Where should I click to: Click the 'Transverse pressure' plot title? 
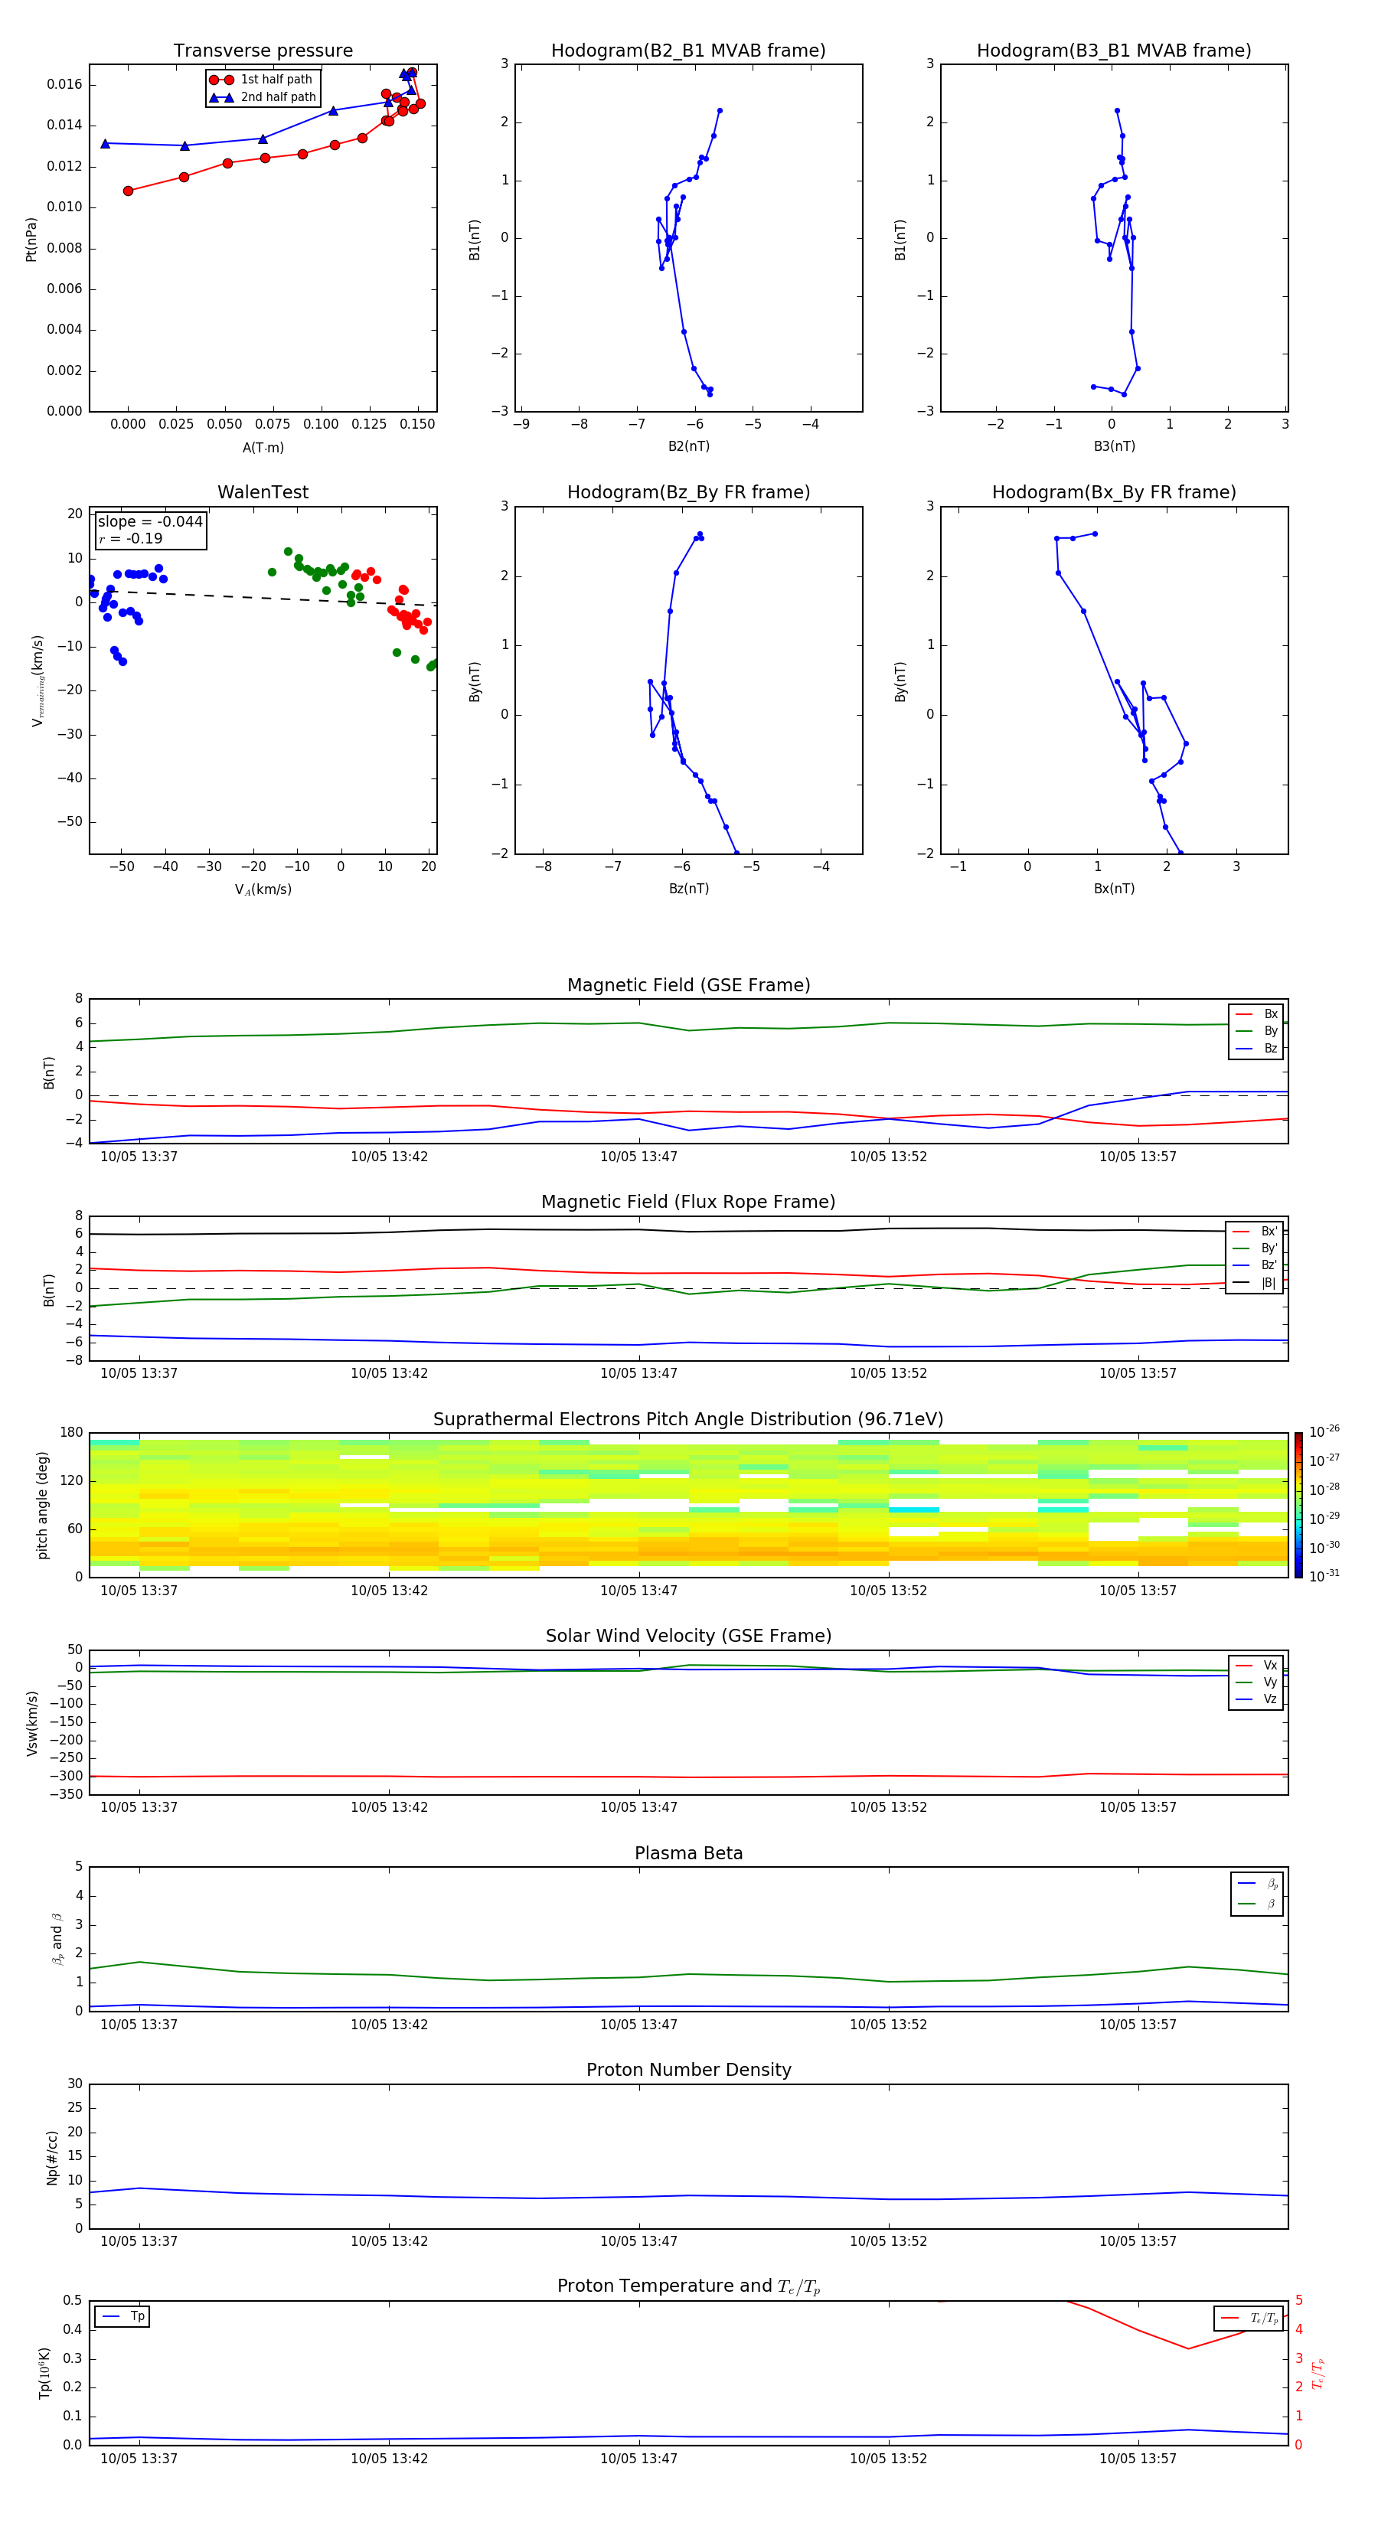click(263, 51)
